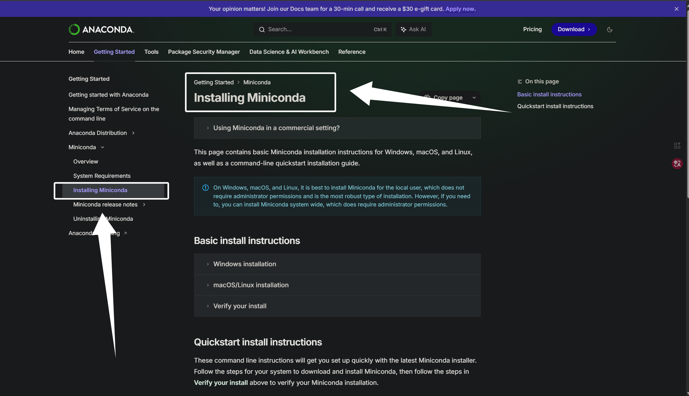
Task: Close the announcement banner
Action: [x=676, y=9]
